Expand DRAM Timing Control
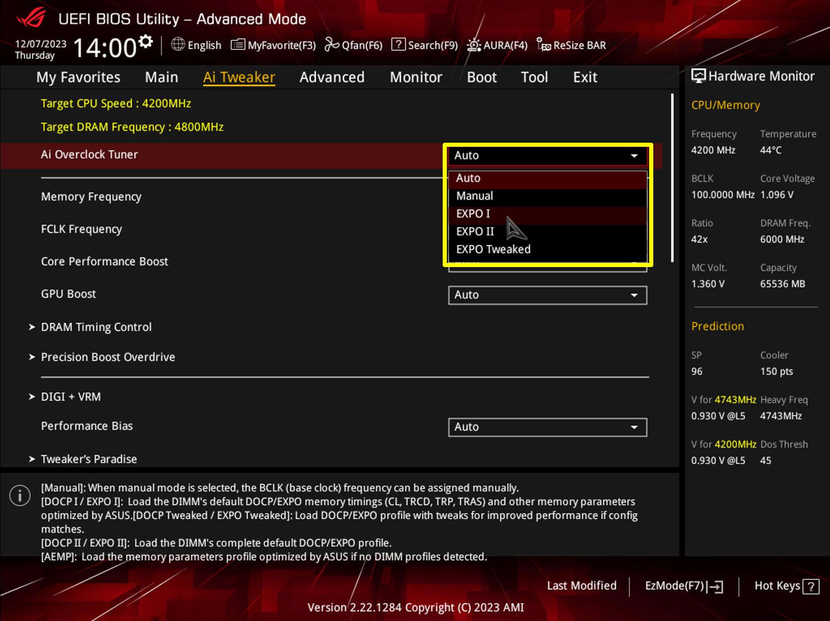Screen dimensions: 830x621 click(96, 327)
